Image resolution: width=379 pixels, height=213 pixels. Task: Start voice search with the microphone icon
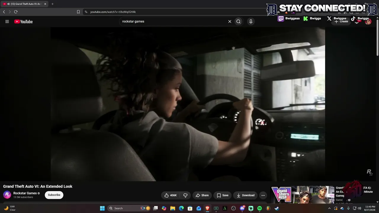pyautogui.click(x=251, y=21)
